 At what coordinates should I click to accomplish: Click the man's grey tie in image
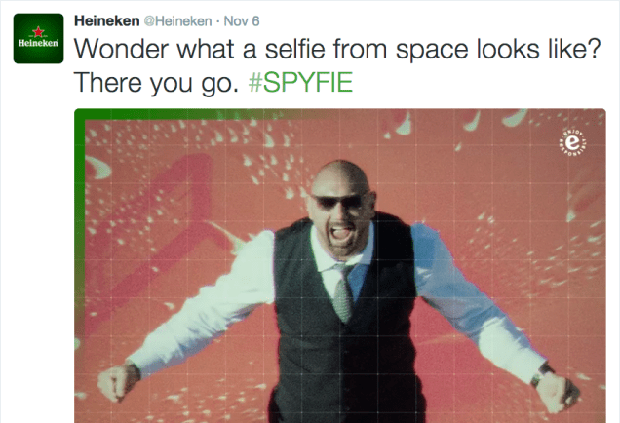point(343,293)
